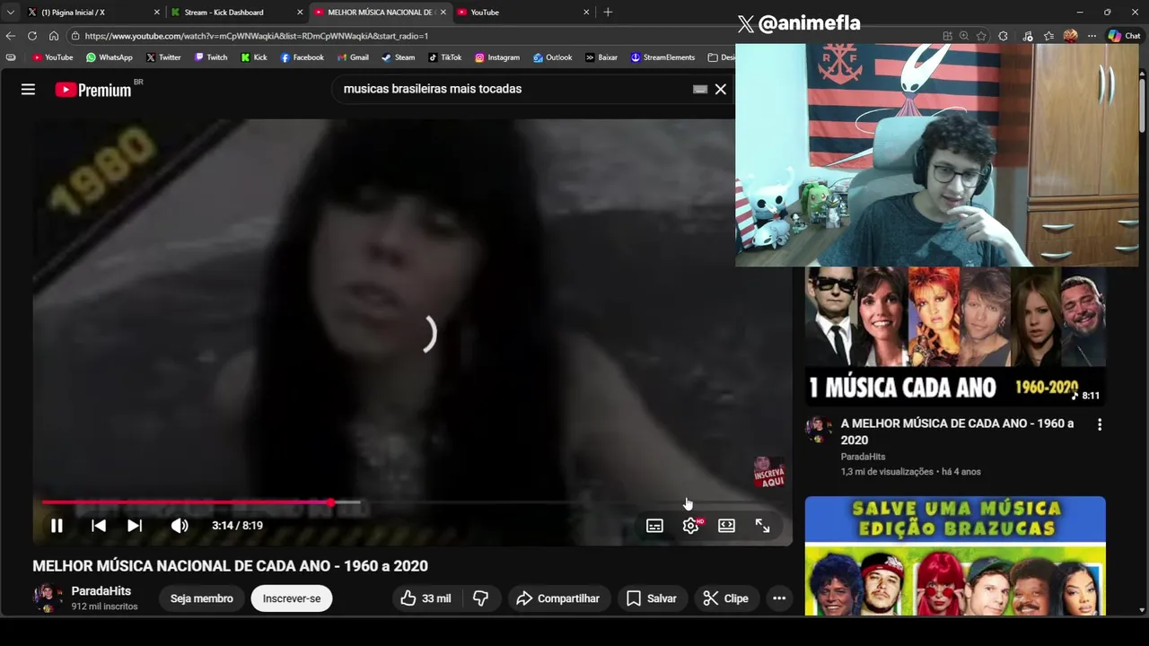The width and height of the screenshot is (1149, 646).
Task: Open the Copilot Chat button
Action: [x=1124, y=36]
